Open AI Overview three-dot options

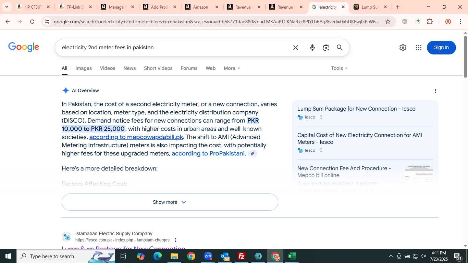click(435, 91)
